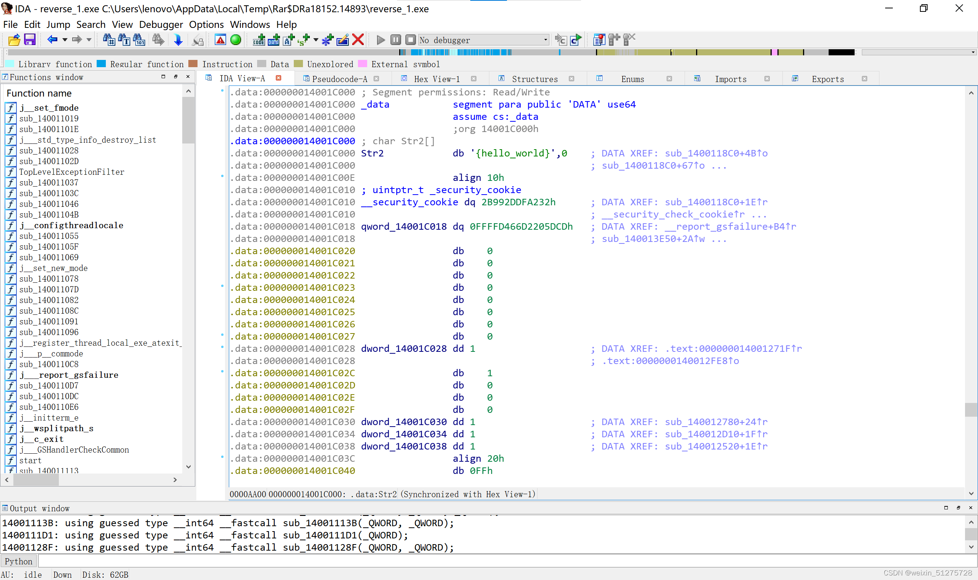Open the 'No debugger' selection combo box
This screenshot has width=978, height=580.
click(x=484, y=40)
